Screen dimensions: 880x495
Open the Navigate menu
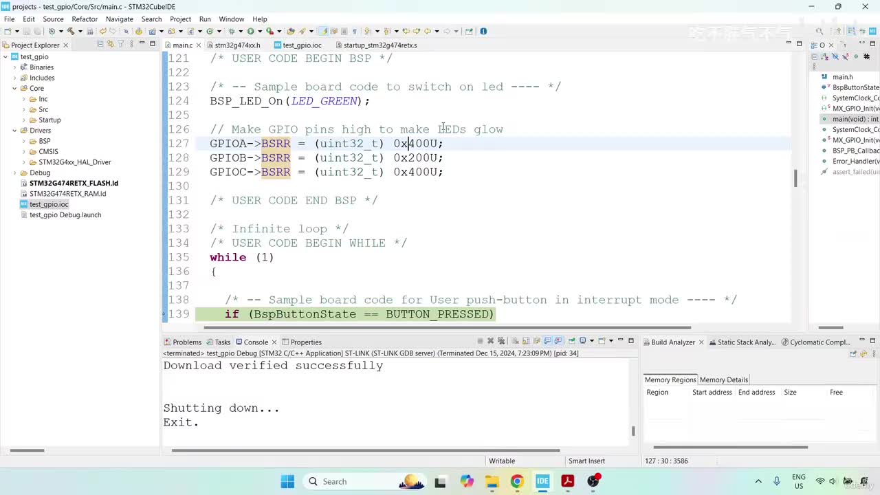[x=119, y=19]
